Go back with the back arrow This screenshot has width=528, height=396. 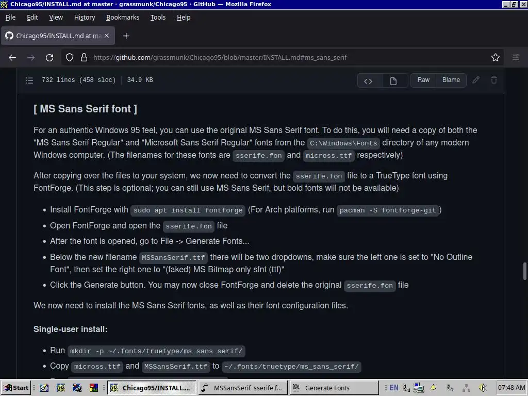[x=12, y=58]
